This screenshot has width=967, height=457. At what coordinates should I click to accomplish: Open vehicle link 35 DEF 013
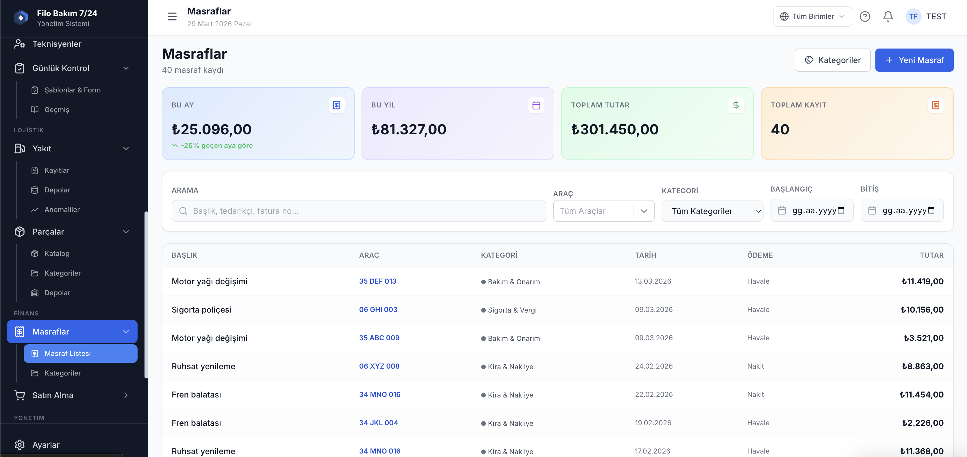tap(377, 281)
